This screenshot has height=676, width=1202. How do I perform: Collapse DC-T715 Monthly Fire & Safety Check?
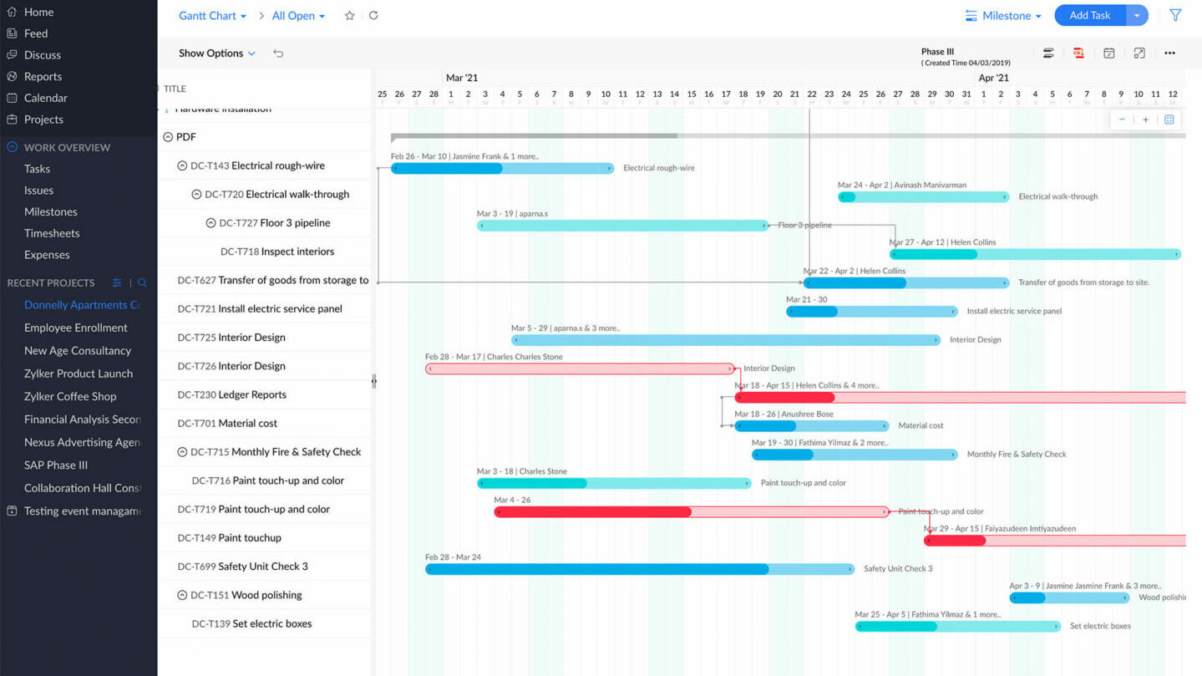(x=182, y=452)
